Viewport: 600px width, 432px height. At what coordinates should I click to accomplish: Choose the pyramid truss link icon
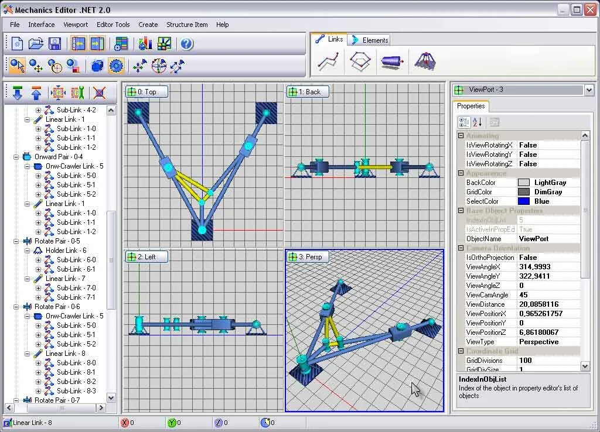click(425, 61)
